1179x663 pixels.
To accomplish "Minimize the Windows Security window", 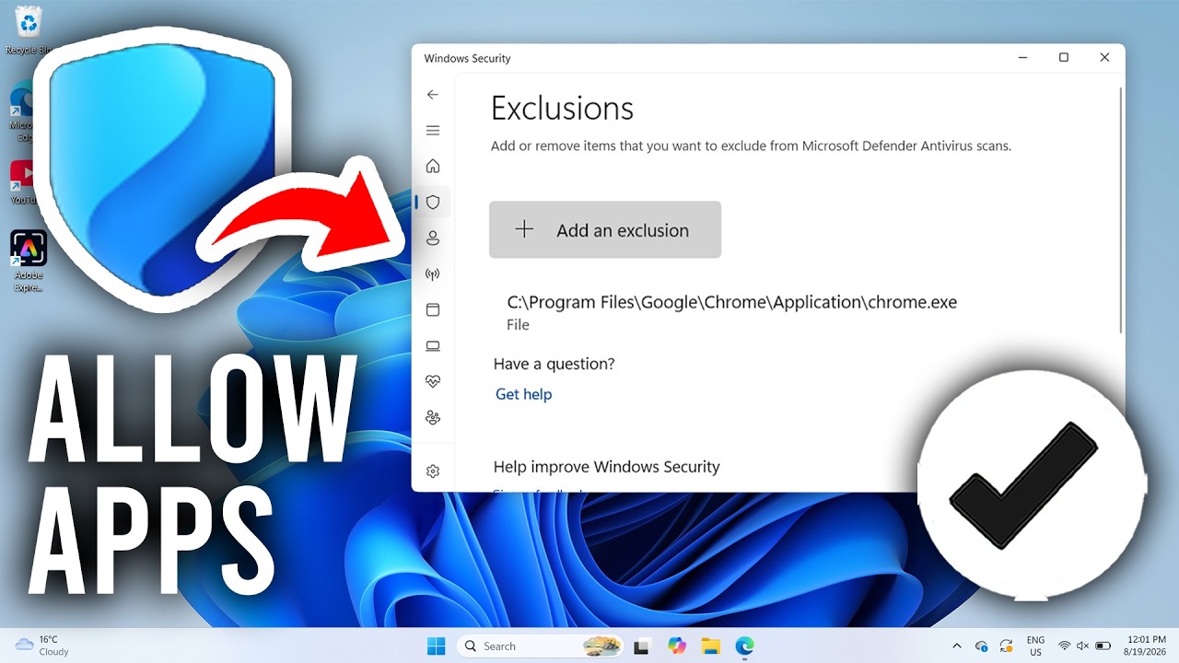I will pos(1023,58).
